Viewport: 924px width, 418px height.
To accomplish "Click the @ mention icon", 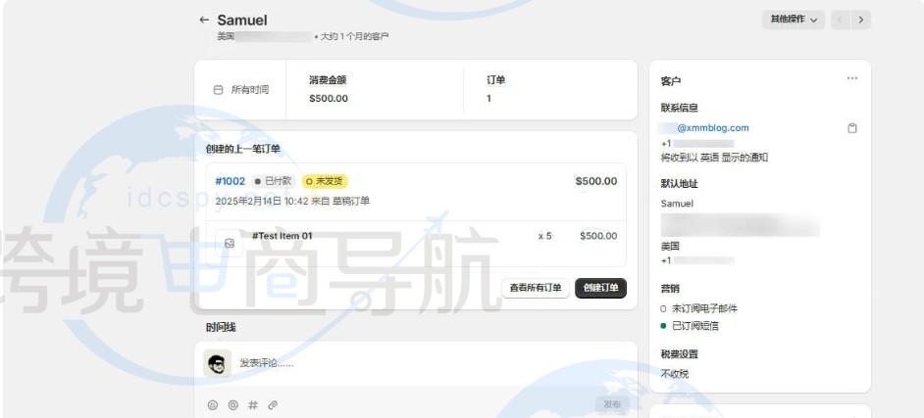I will point(232,404).
